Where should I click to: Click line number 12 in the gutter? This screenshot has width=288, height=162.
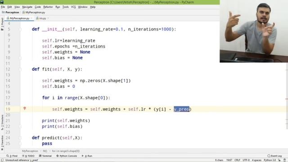(x=8, y=69)
